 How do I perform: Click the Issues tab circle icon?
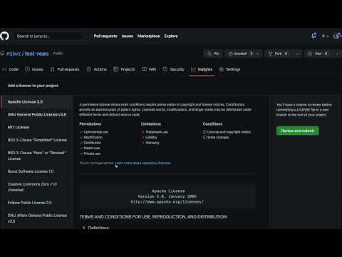pyautogui.click(x=27, y=69)
